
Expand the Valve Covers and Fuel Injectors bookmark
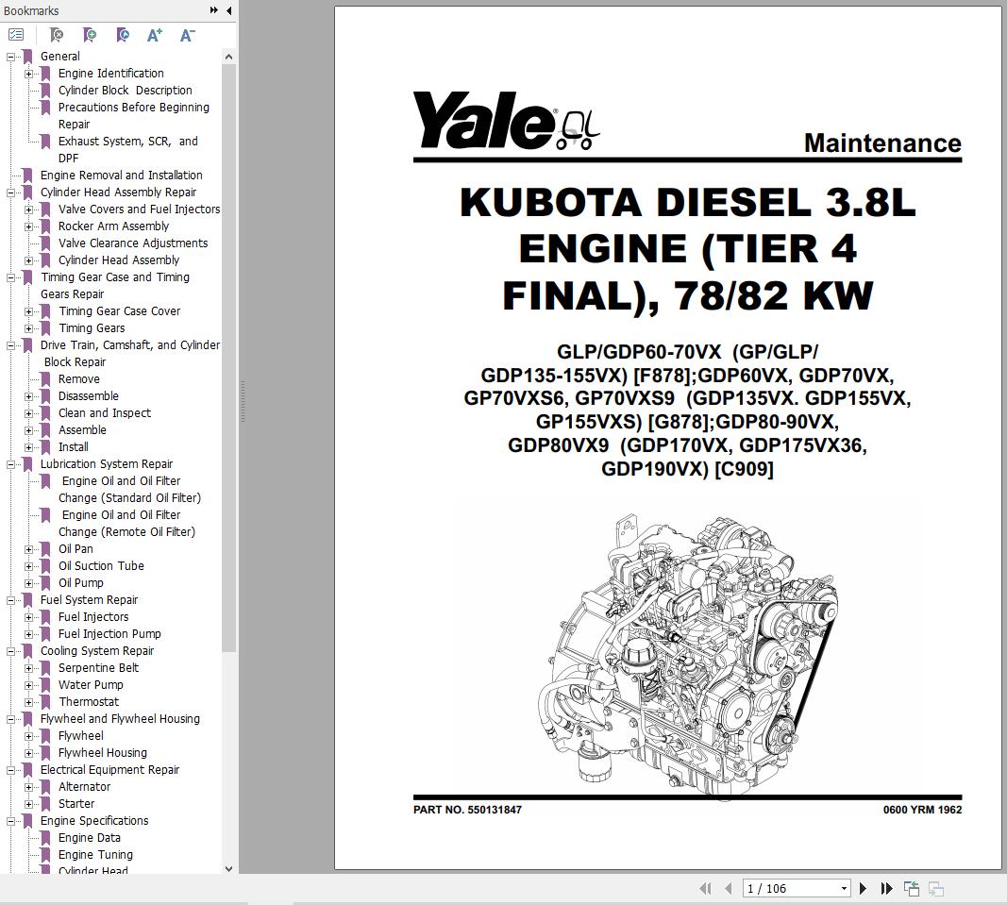click(x=28, y=209)
